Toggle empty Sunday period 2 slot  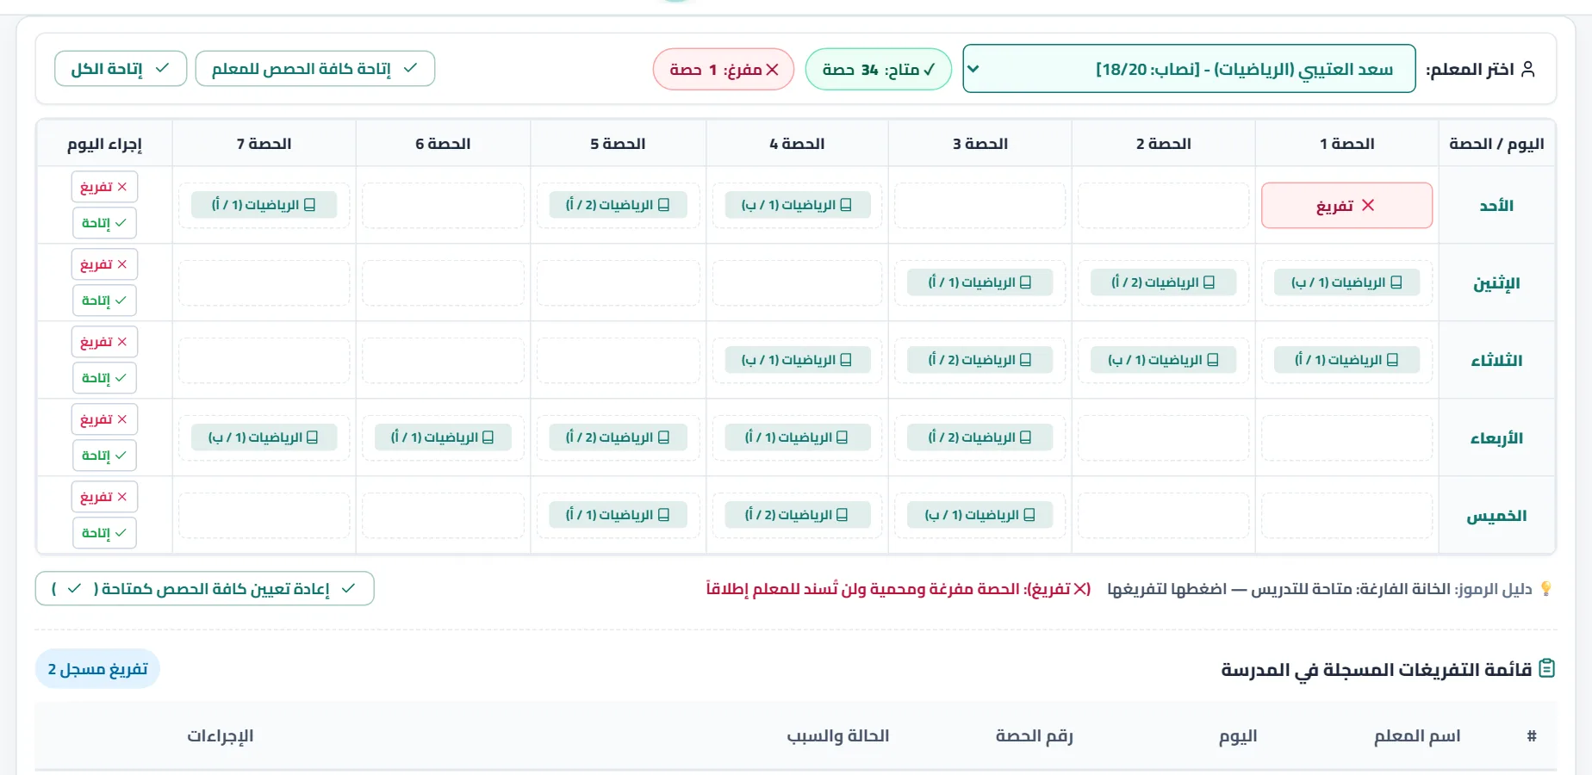point(1163,205)
